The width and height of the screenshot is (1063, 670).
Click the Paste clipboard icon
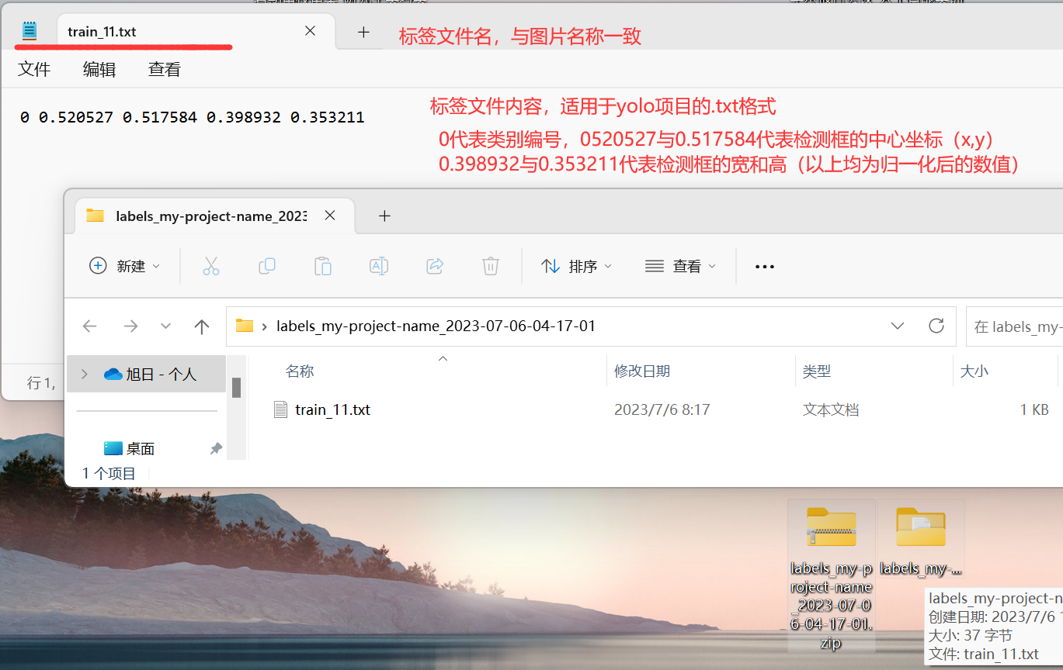(322, 266)
